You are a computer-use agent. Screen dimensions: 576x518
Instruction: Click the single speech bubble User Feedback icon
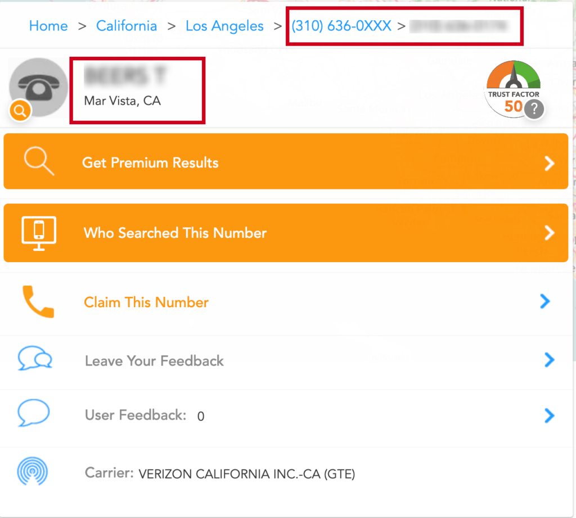(33, 413)
